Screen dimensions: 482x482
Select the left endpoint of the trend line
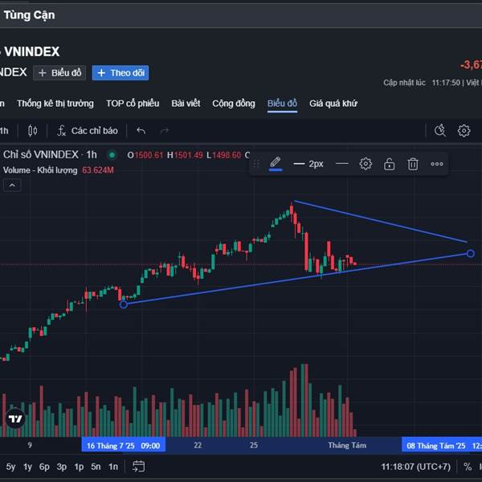123,304
